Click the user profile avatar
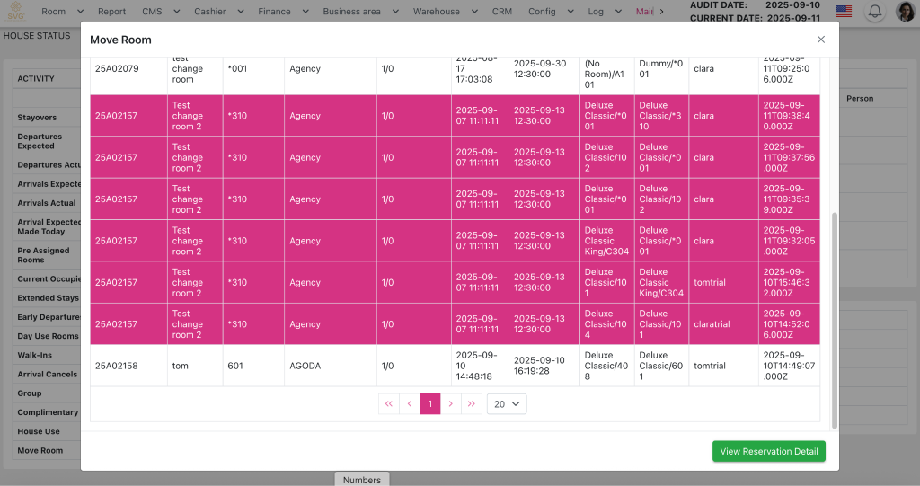Screen dimensions: 920x486 point(905,12)
